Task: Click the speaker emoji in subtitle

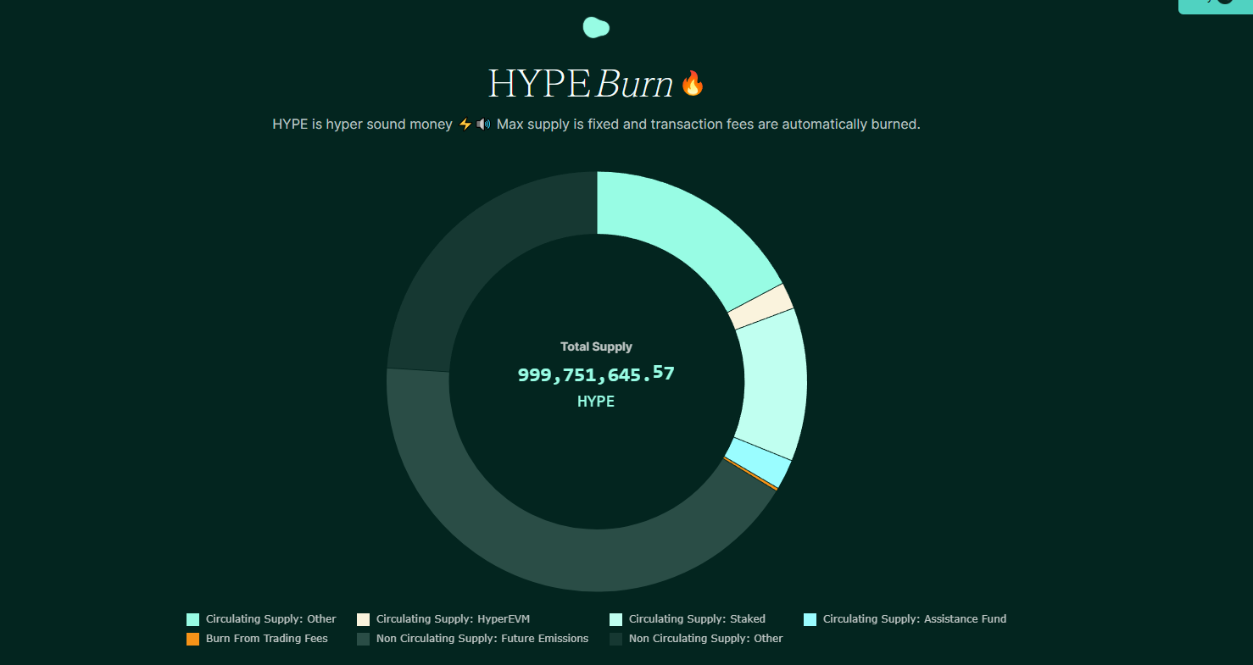Action: click(x=483, y=125)
